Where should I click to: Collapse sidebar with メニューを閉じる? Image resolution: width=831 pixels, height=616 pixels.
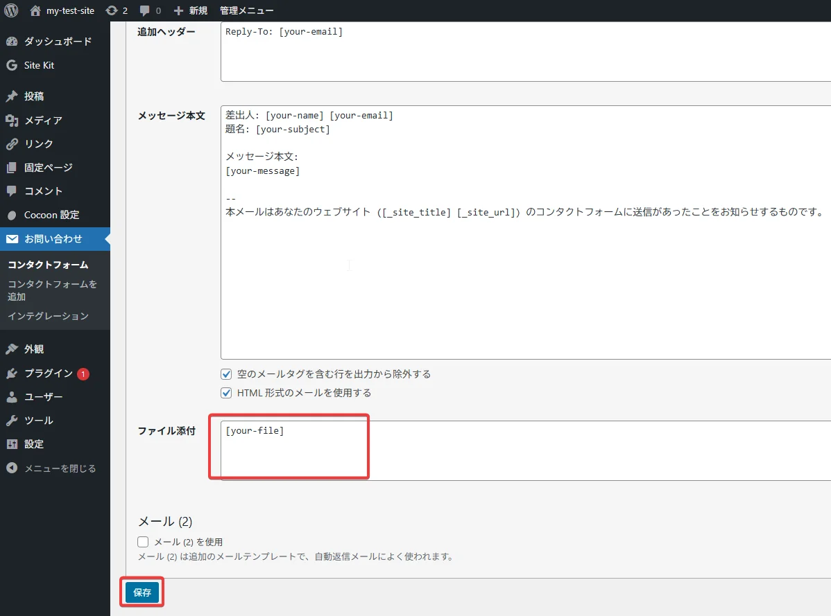pos(55,468)
